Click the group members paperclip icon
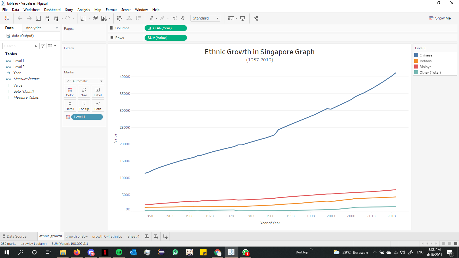 [162, 18]
